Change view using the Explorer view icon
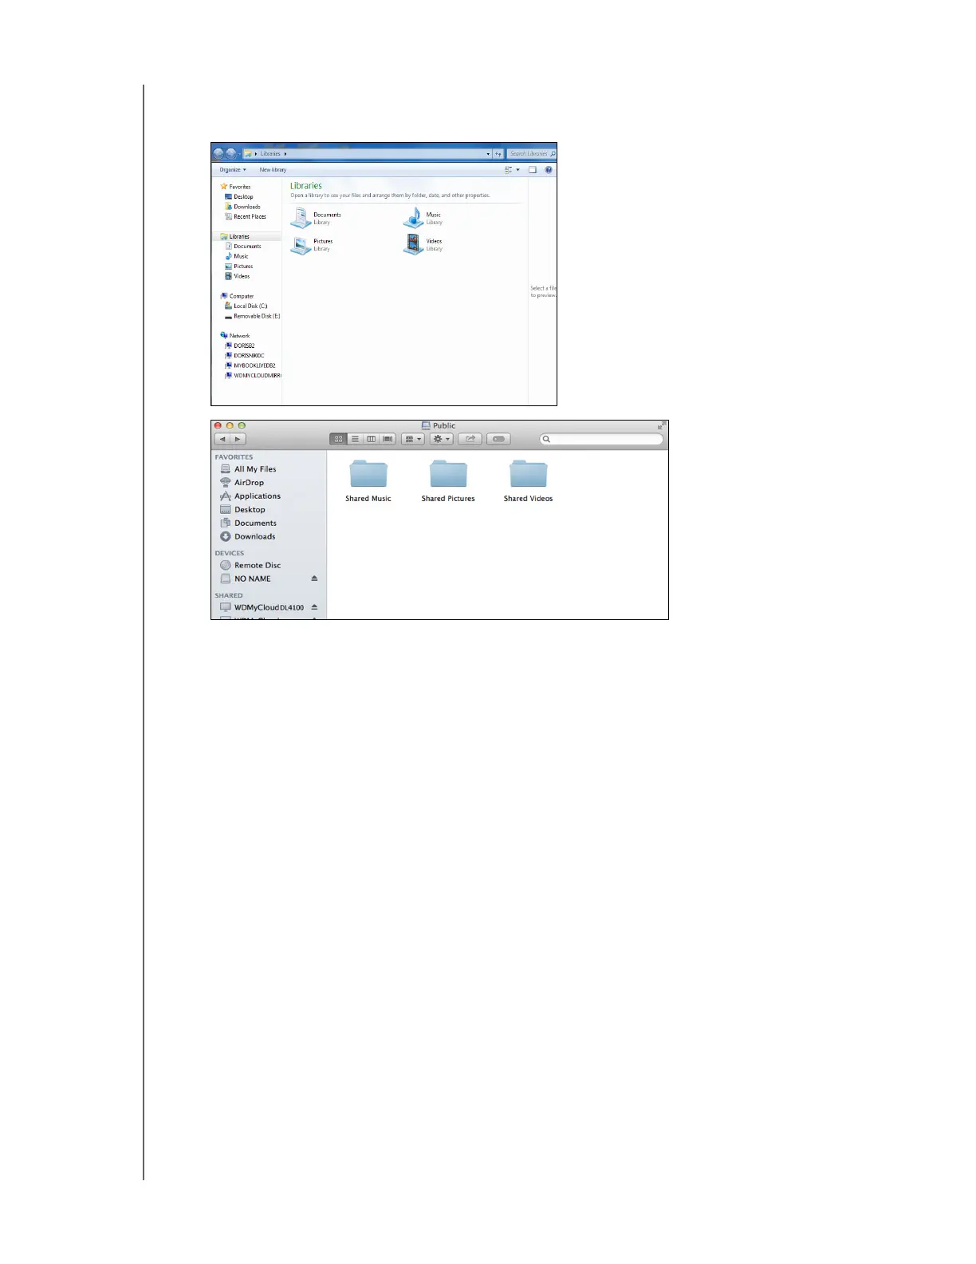 509,170
